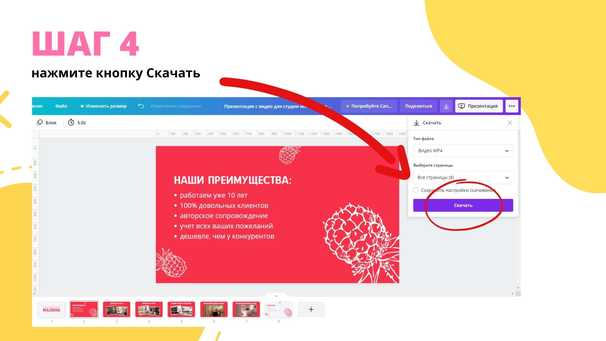Click the purple Скачать button
The width and height of the screenshot is (606, 341).
click(463, 205)
